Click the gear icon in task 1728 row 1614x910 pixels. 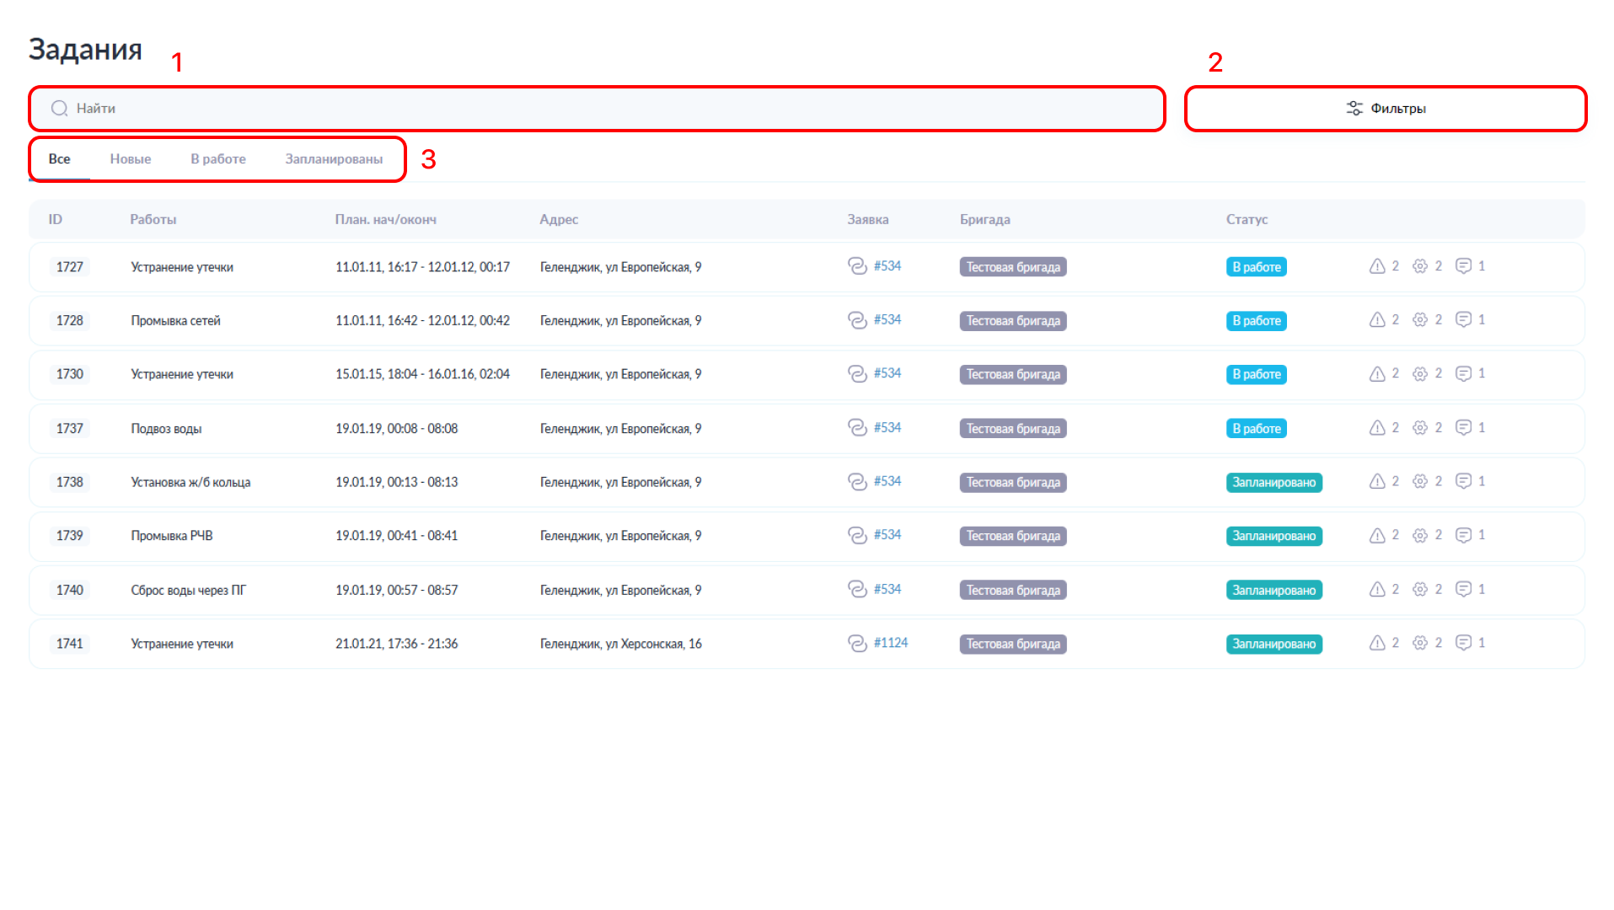click(1419, 320)
